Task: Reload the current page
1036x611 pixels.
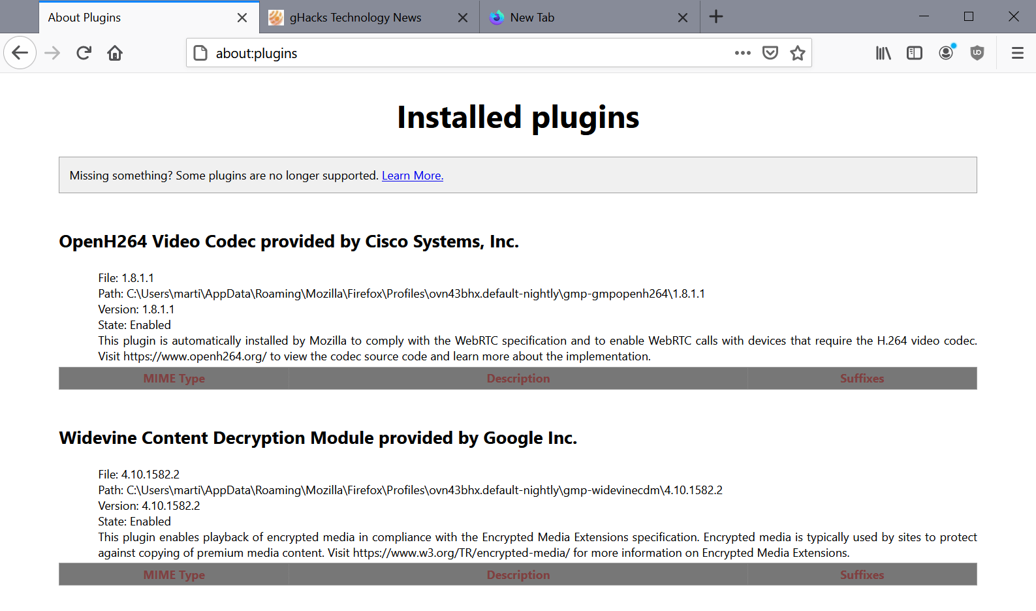Action: click(84, 53)
